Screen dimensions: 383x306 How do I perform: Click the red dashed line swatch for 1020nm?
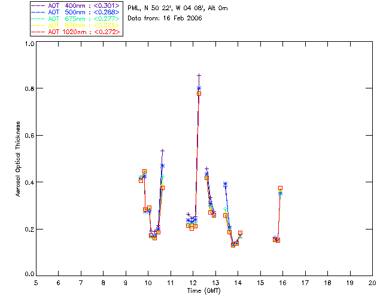(39, 32)
